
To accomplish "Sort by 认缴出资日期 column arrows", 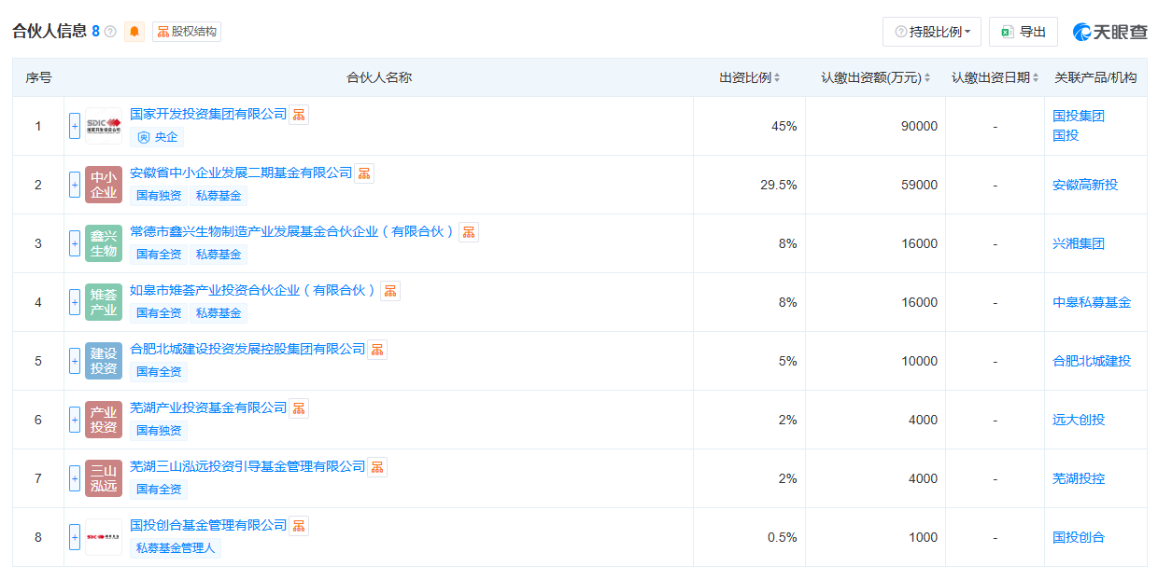I will click(x=1036, y=78).
